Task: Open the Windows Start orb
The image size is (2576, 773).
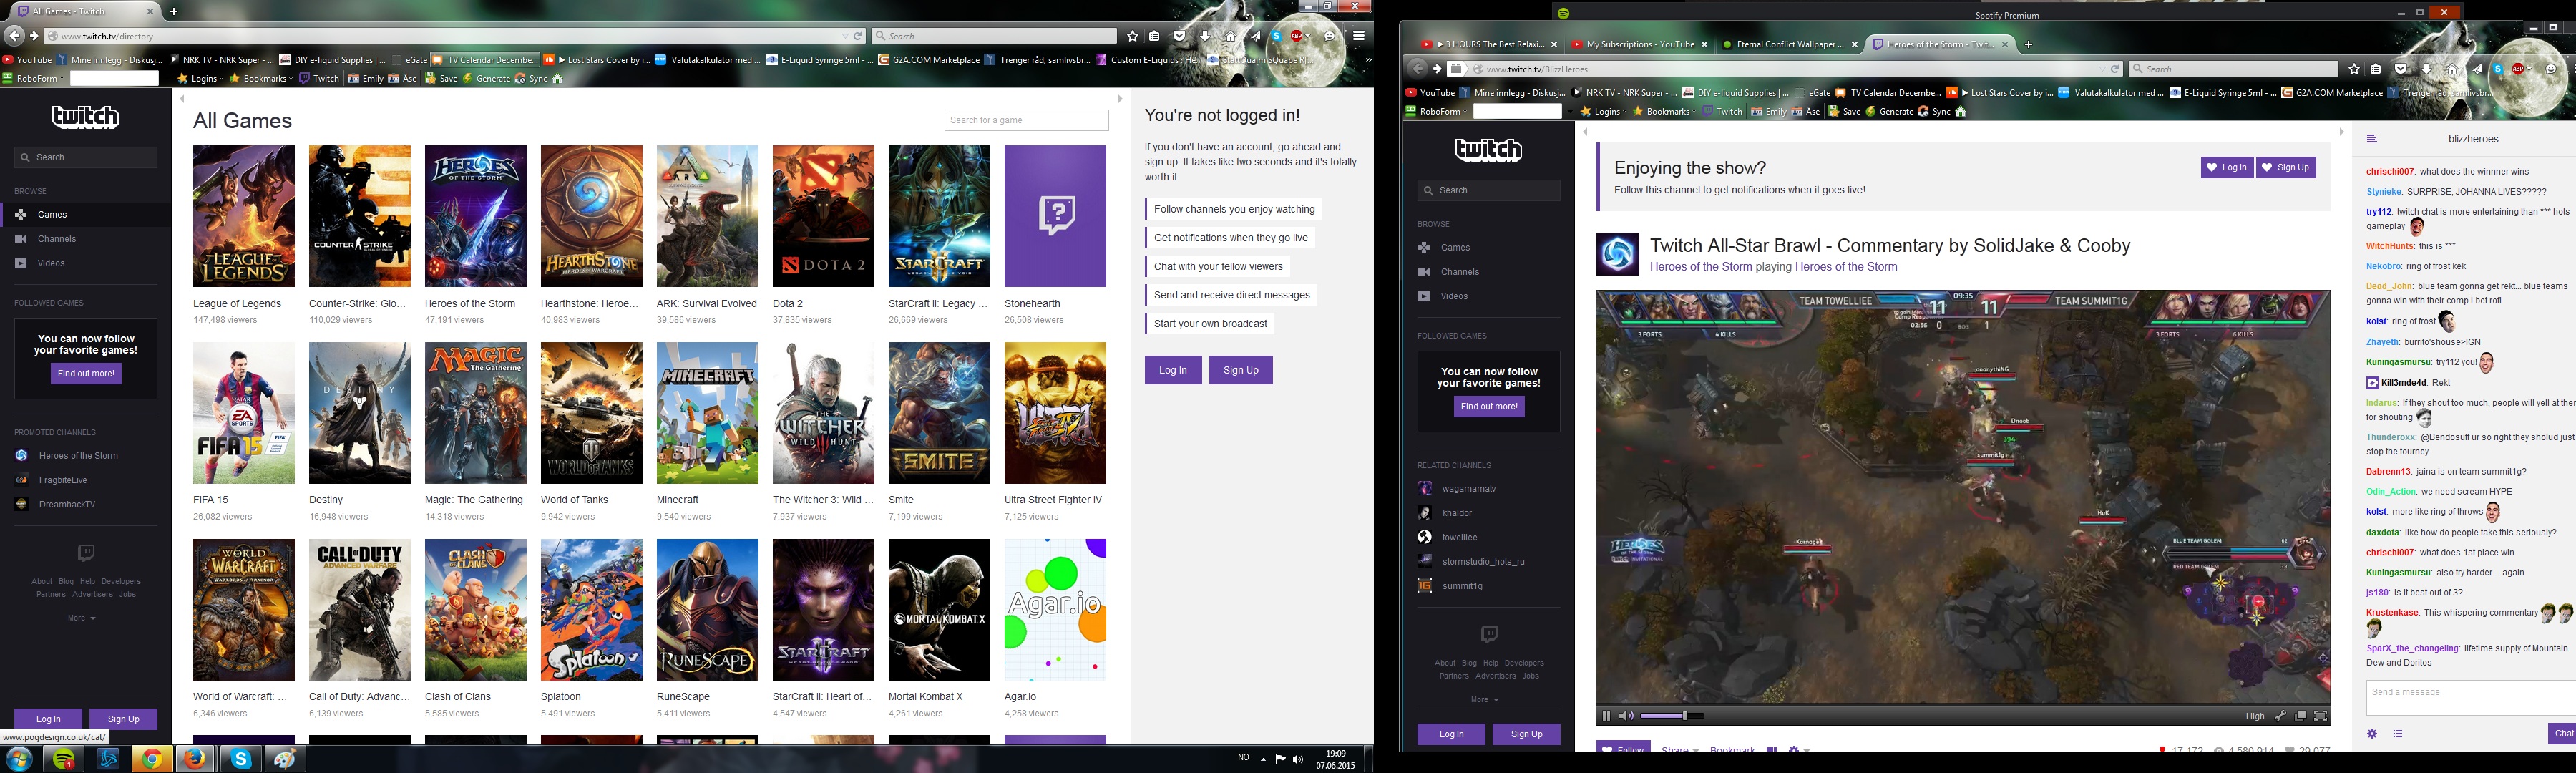Action: pyautogui.click(x=20, y=759)
